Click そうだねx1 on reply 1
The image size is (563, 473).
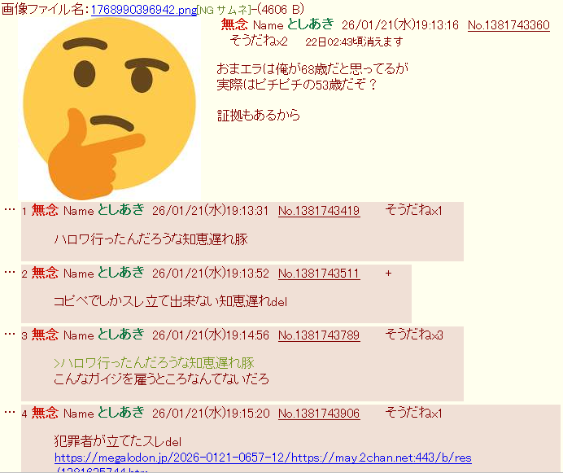tap(413, 210)
